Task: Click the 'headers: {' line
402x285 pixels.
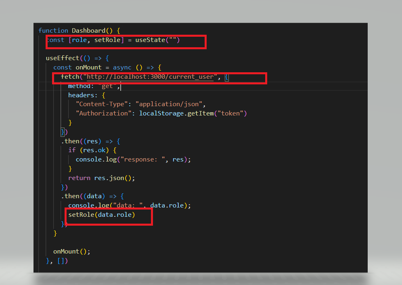Action: [x=87, y=95]
